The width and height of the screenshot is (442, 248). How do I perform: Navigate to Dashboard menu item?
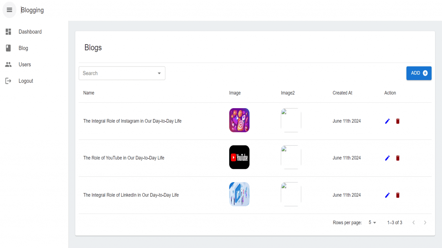(x=34, y=32)
